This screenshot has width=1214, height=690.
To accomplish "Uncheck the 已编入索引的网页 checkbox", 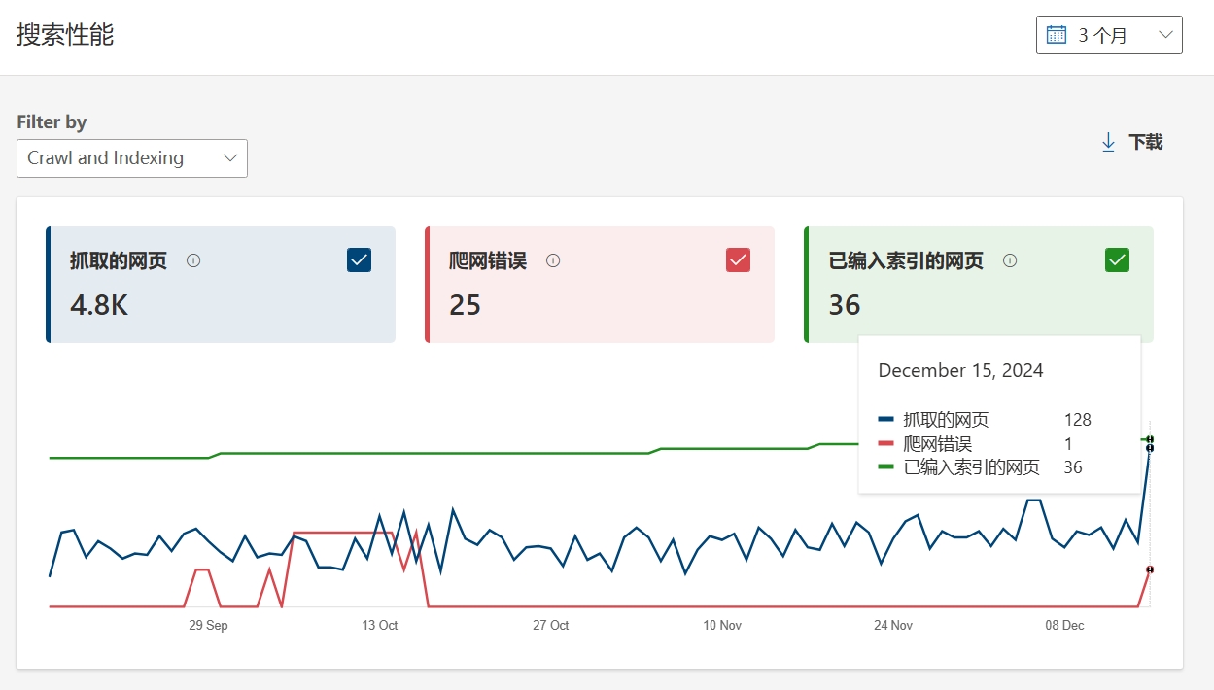I will pos(1117,259).
